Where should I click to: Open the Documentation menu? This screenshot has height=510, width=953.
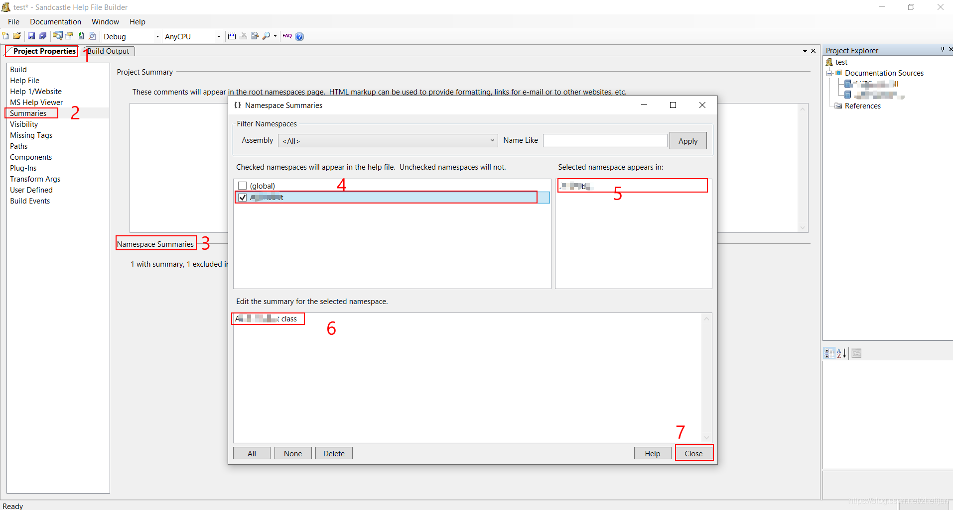(x=55, y=21)
